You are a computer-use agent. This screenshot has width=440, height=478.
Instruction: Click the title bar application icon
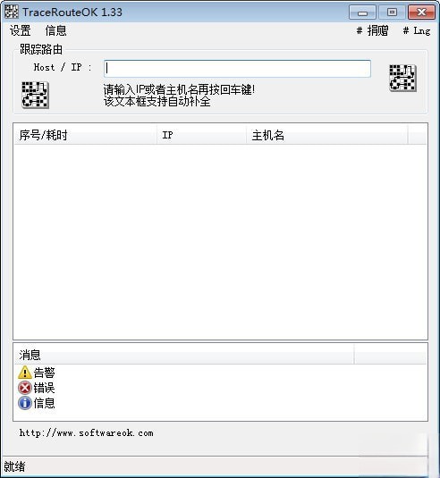(x=12, y=13)
